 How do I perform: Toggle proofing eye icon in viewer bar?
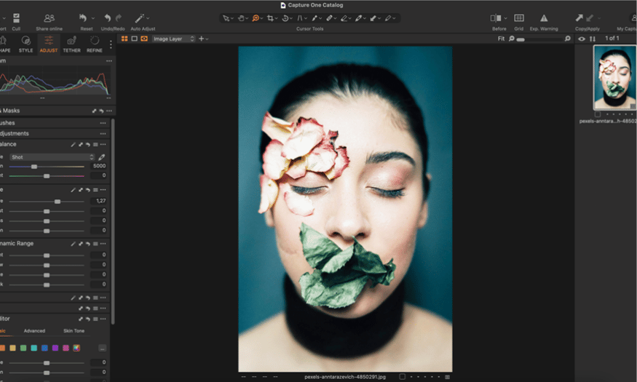pos(144,39)
